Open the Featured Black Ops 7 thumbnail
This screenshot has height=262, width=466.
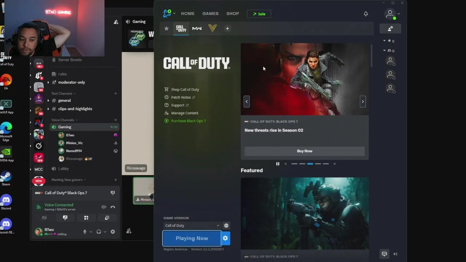click(x=305, y=214)
